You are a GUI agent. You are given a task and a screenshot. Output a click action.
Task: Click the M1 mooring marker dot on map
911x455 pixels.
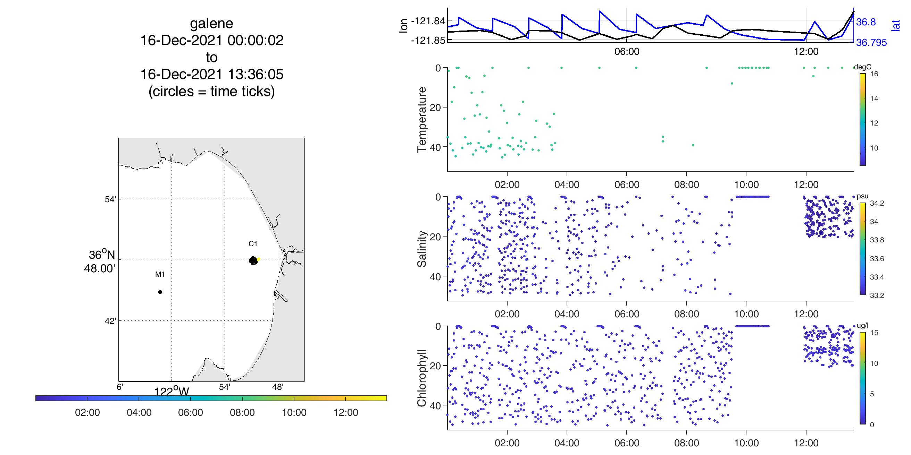click(160, 292)
